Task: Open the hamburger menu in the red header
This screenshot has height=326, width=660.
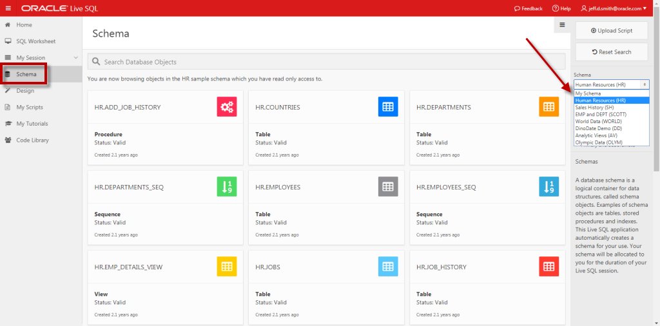Action: point(8,8)
